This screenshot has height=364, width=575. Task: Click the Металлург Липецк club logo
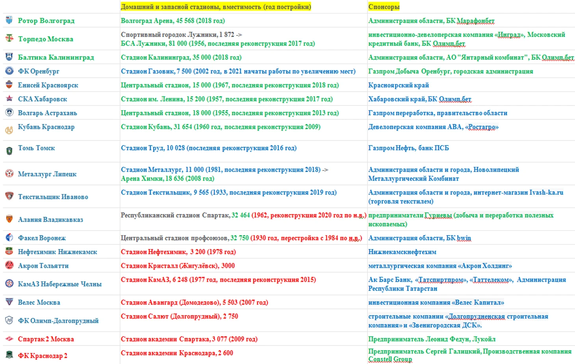coord(9,173)
